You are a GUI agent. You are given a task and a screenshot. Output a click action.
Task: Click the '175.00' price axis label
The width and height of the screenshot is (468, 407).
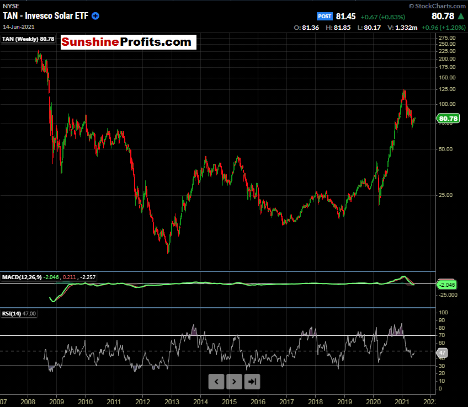(x=447, y=67)
